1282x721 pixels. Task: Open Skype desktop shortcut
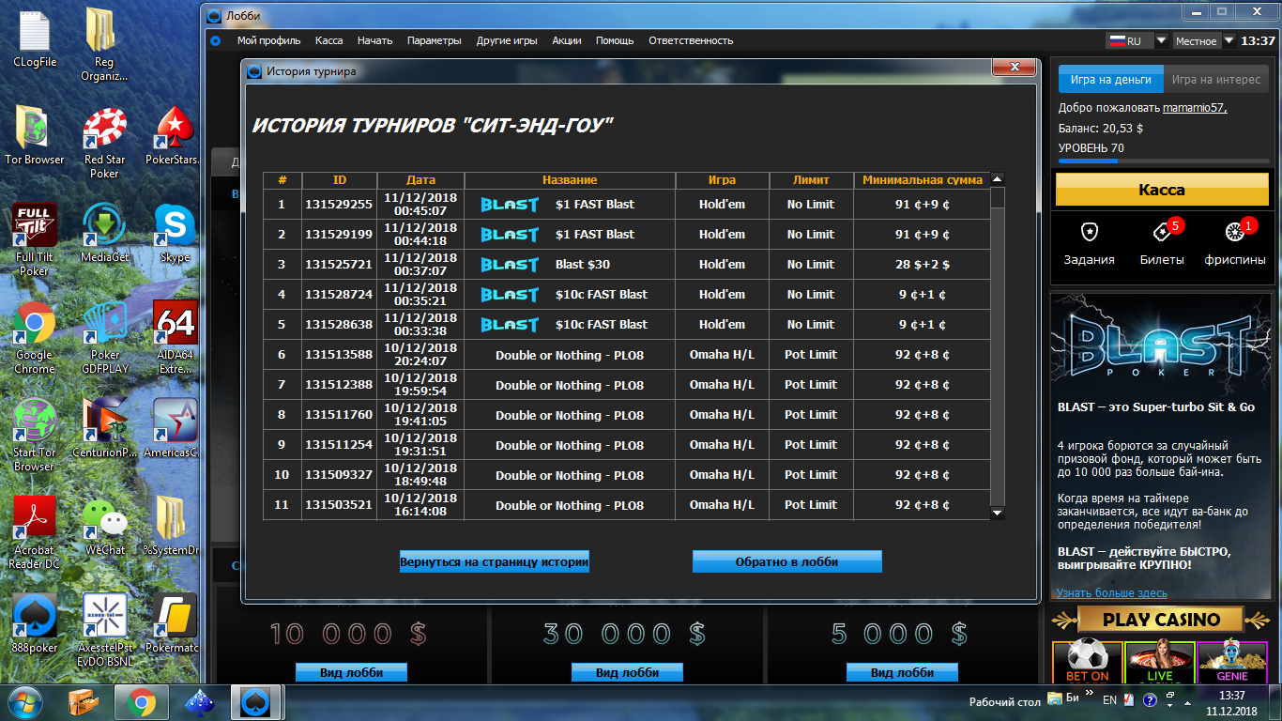pos(174,234)
